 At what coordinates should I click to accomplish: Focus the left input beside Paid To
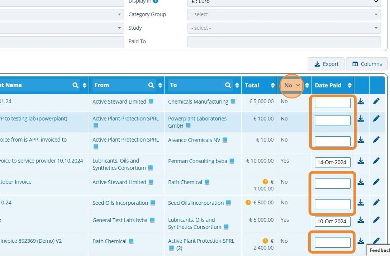62,42
